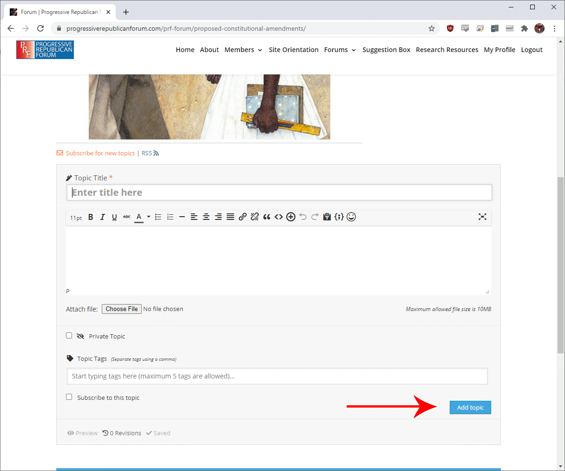Toggle fullscreen editor mode
The width and height of the screenshot is (565, 471).
tap(482, 217)
